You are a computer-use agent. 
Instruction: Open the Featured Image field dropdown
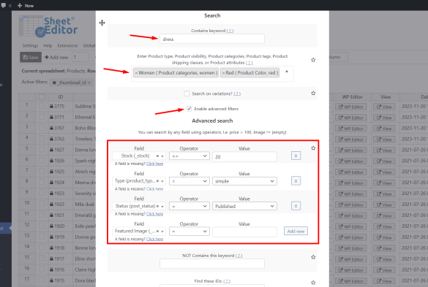coord(139,231)
